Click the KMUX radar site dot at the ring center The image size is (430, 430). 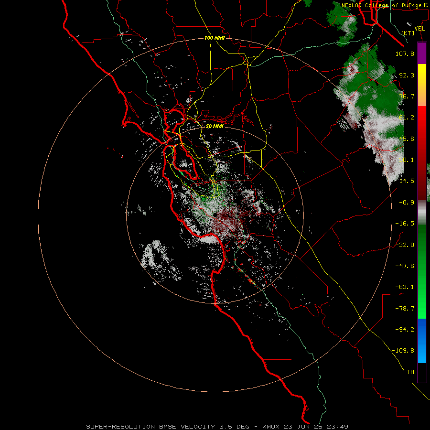point(215,215)
